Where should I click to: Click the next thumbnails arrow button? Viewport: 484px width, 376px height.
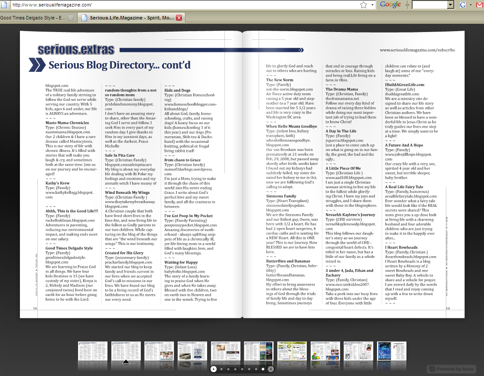tap(271, 369)
